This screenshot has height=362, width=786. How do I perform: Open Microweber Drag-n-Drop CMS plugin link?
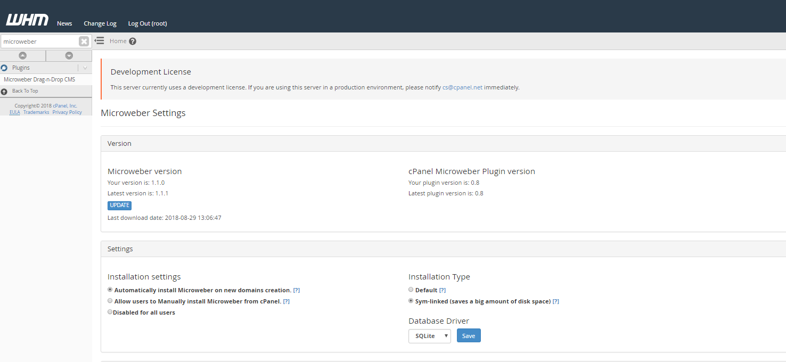coord(39,79)
